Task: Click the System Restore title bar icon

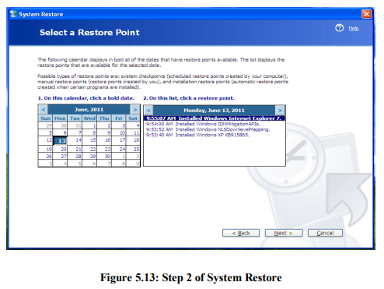Action: [x=13, y=14]
